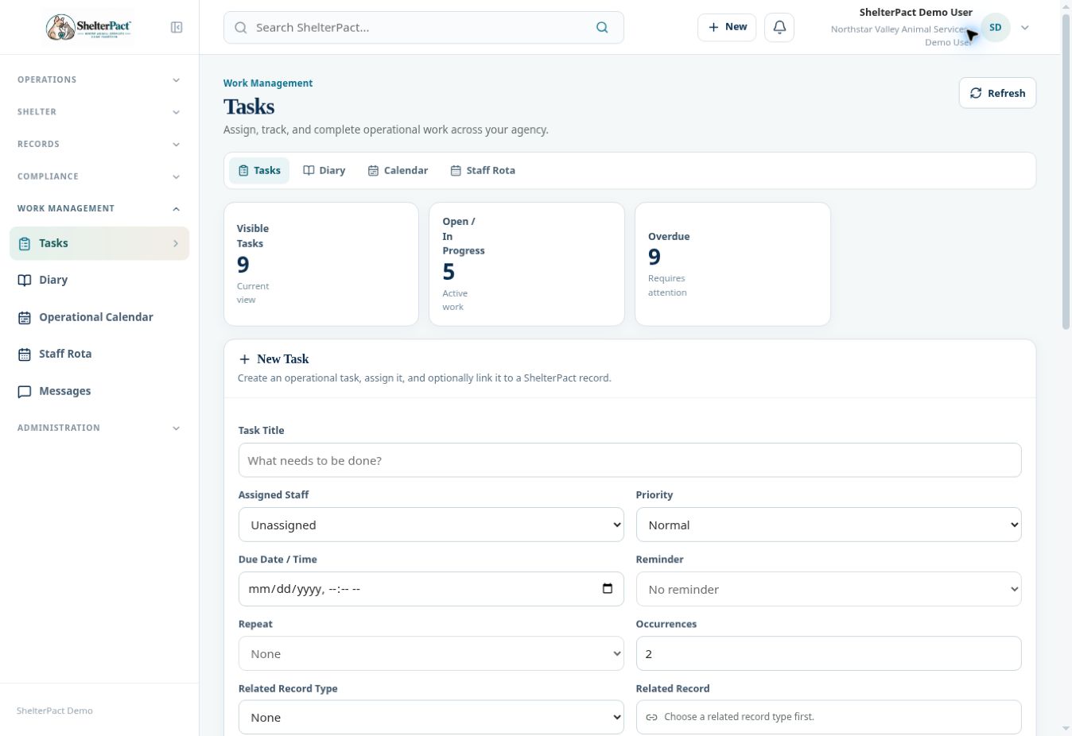Click the calendar picker icon in Due Date
This screenshot has width=1072, height=736.
point(608,589)
